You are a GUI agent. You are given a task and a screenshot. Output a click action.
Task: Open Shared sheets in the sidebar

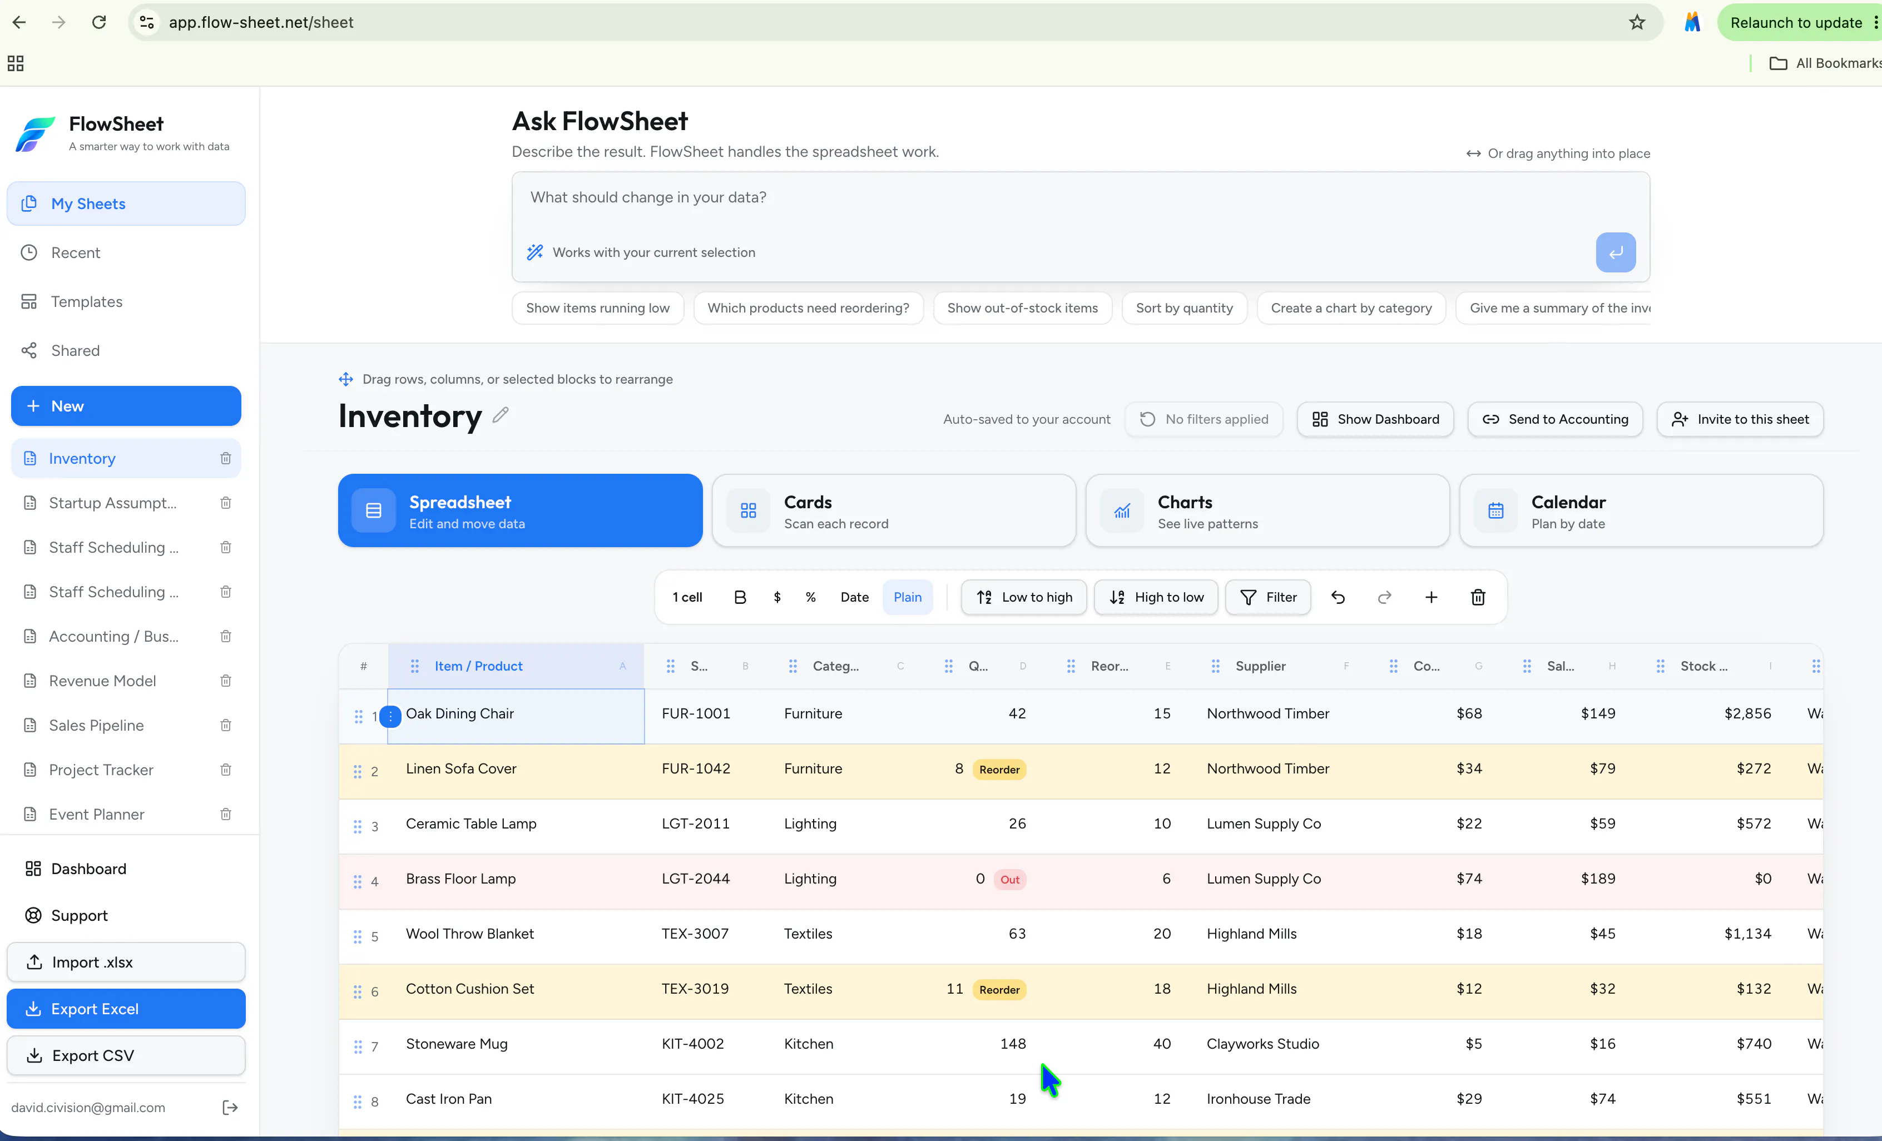126,350
